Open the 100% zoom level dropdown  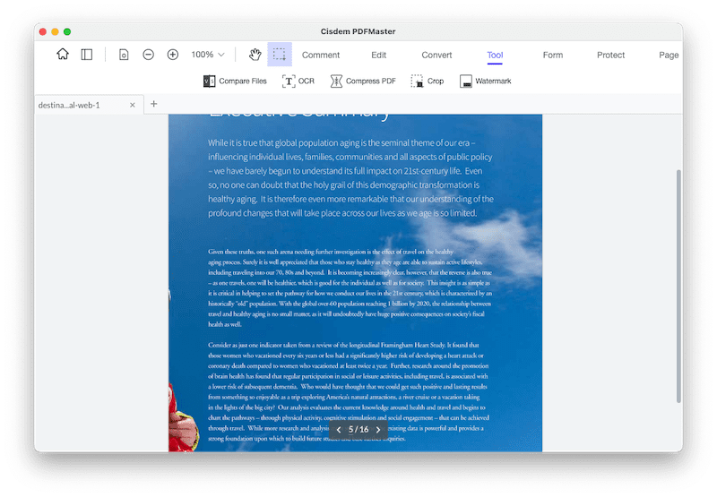(x=208, y=55)
